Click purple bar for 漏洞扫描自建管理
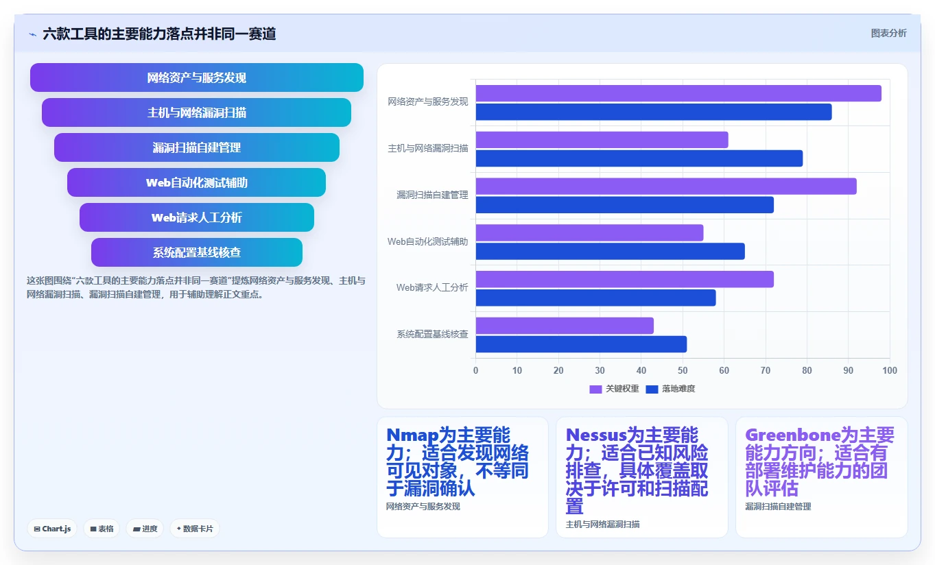Screen dimensions: 935x565 coord(666,186)
